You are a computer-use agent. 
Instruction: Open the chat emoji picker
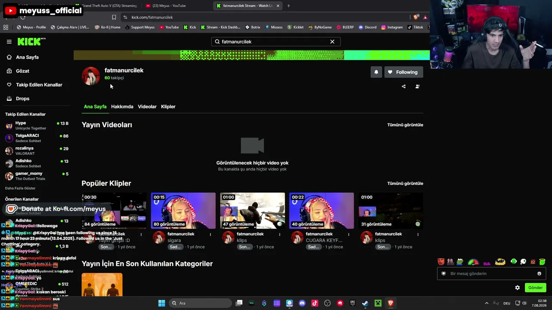(539, 273)
